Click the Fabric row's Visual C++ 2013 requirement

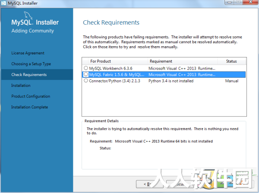tap(182, 75)
